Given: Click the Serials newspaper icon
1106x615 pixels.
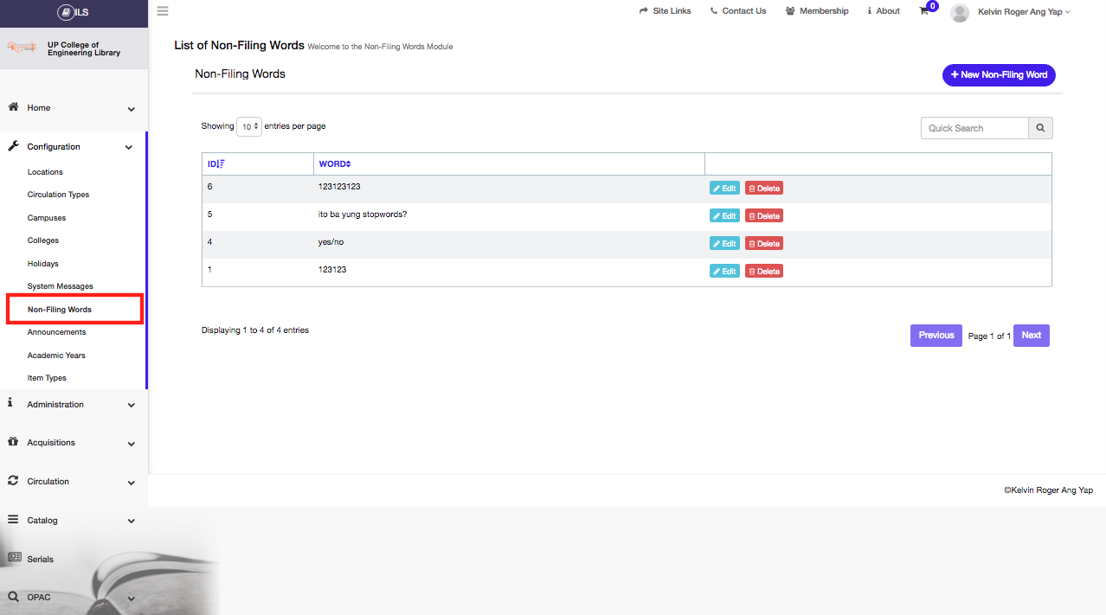Looking at the screenshot, I should tap(13, 559).
